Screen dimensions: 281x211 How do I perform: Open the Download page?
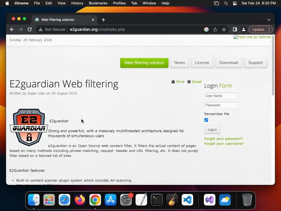(229, 63)
